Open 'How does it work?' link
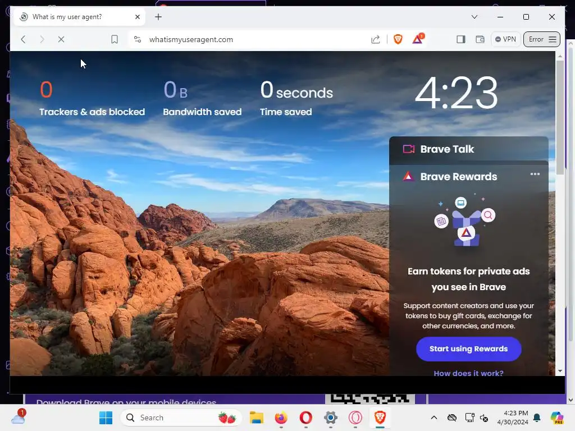This screenshot has width=575, height=431. 469,373
